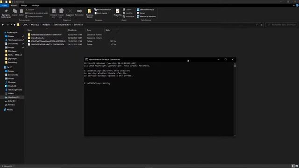Screen dimensions: 299x168
Task: Click Inverser la sélection
Action: click(x=146, y=16)
